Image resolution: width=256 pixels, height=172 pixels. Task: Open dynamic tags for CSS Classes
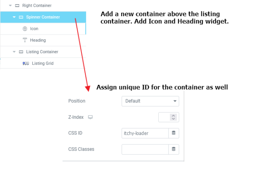tap(174, 149)
